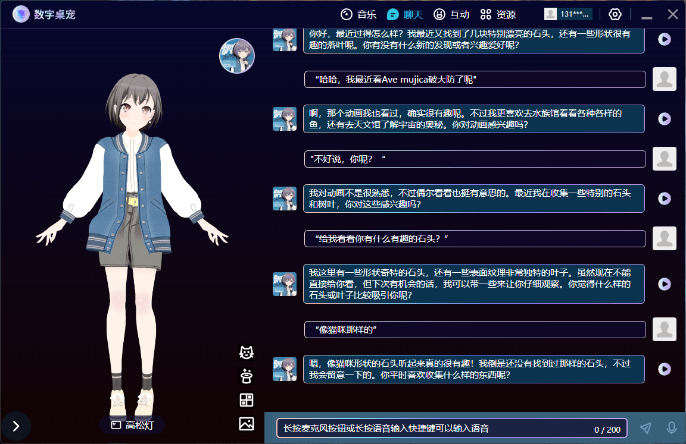The height and width of the screenshot is (444, 686).
Task: Click the cat face icon
Action: [246, 352]
